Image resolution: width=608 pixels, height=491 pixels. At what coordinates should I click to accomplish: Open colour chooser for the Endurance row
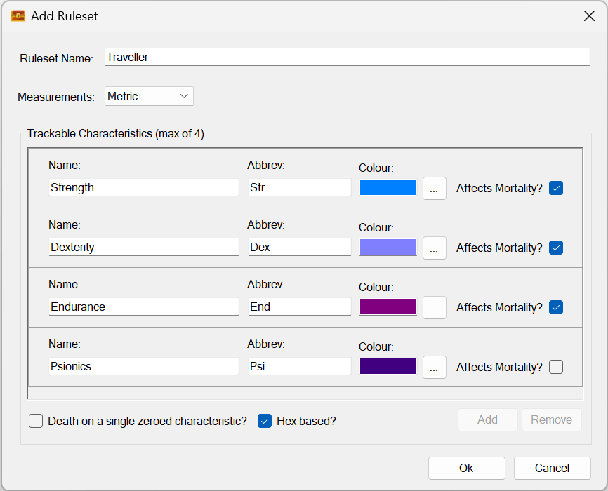[434, 307]
